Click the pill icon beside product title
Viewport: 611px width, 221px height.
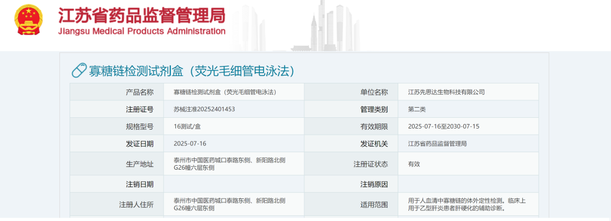point(79,70)
